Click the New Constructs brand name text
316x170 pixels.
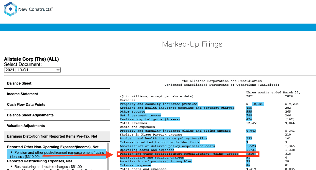36,9
